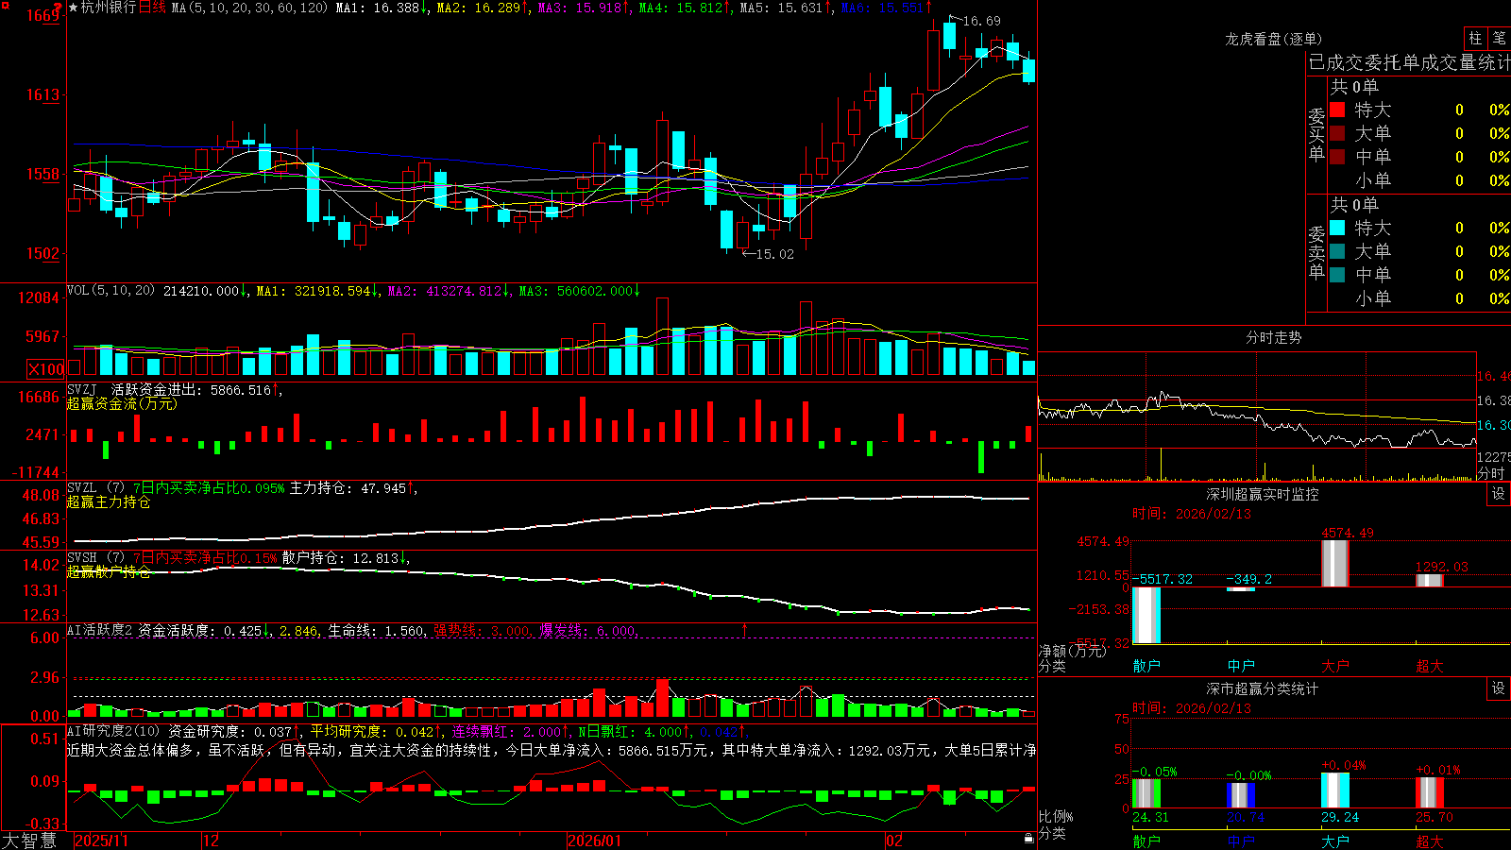Image resolution: width=1511 pixels, height=850 pixels.
Task: Click the lock icon at the timeline's end
Action: pos(1028,839)
